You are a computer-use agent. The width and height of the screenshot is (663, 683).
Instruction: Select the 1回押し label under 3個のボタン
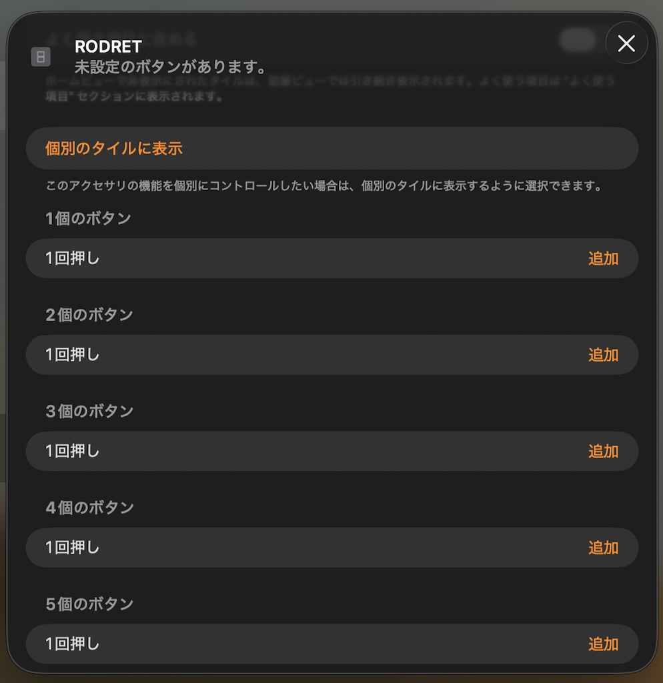(73, 451)
